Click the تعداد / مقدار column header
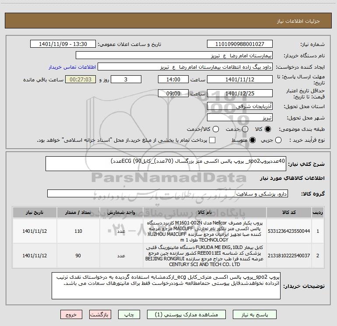 [78, 213]
